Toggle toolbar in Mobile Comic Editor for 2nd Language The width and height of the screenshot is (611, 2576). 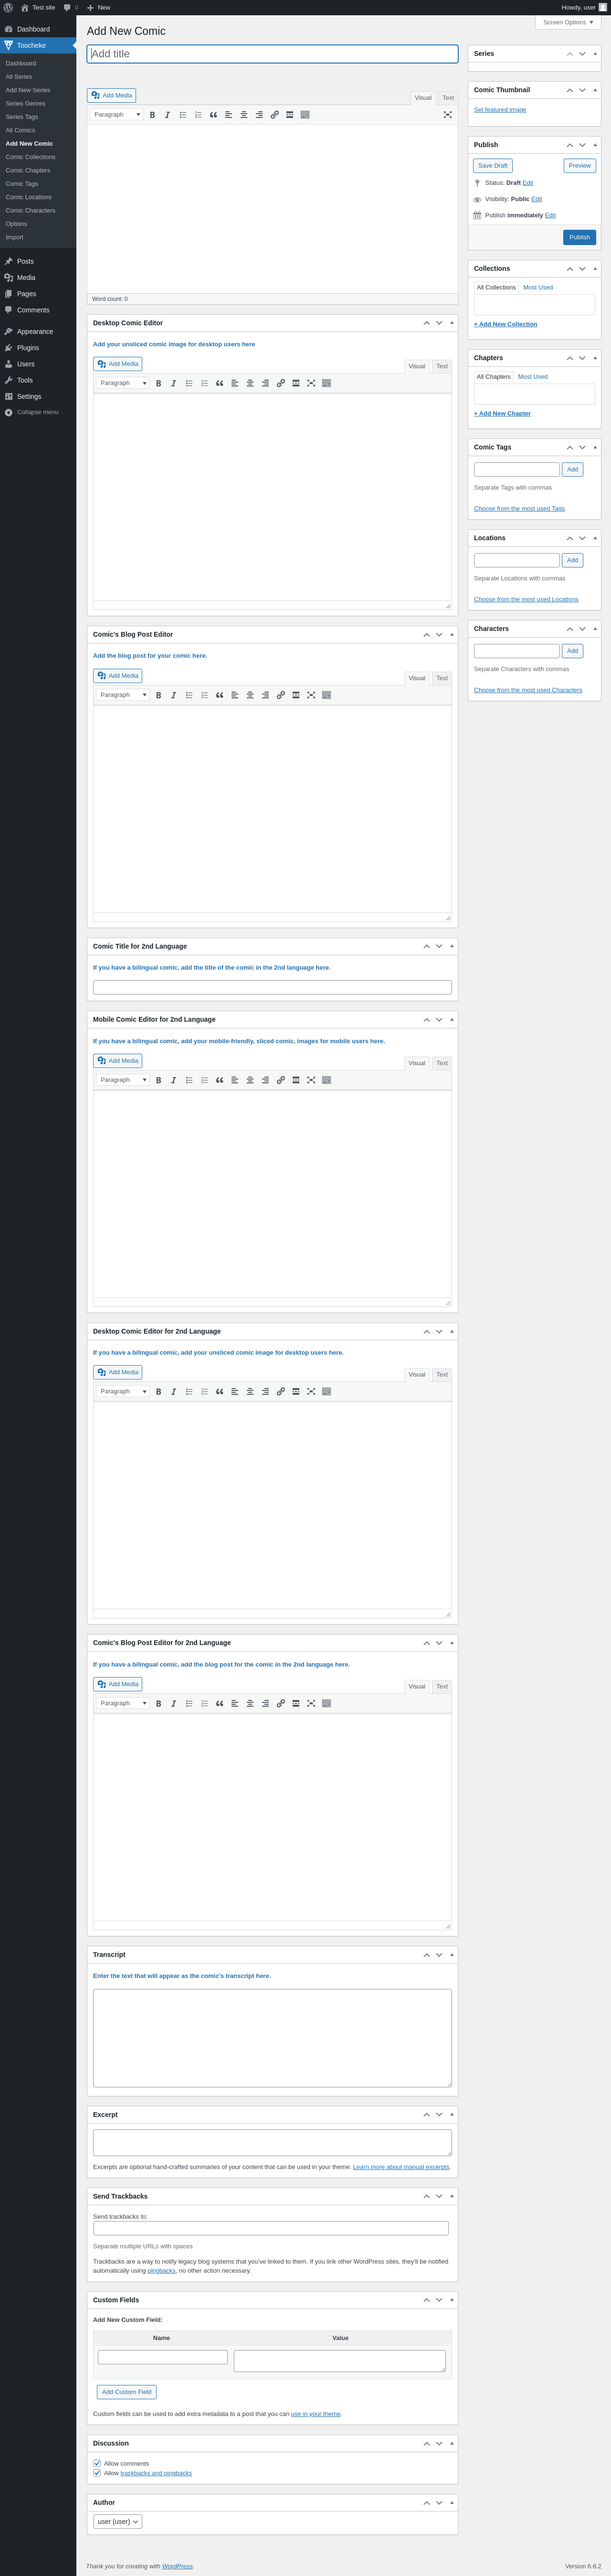(326, 1080)
